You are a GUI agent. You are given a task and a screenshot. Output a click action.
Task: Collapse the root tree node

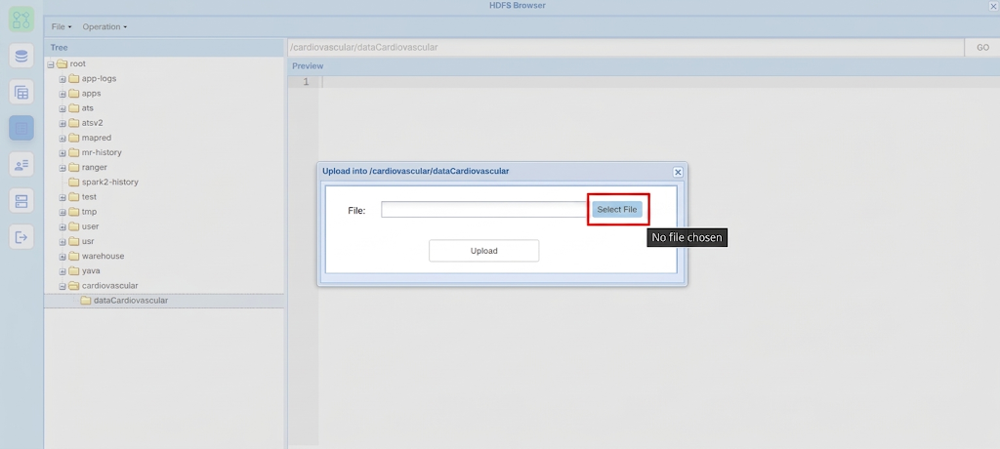point(51,64)
